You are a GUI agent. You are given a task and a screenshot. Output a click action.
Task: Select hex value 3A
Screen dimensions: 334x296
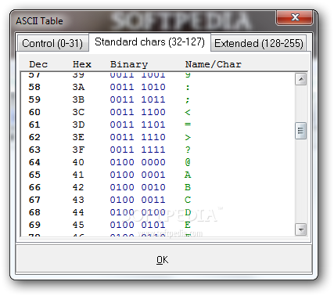tap(78, 87)
